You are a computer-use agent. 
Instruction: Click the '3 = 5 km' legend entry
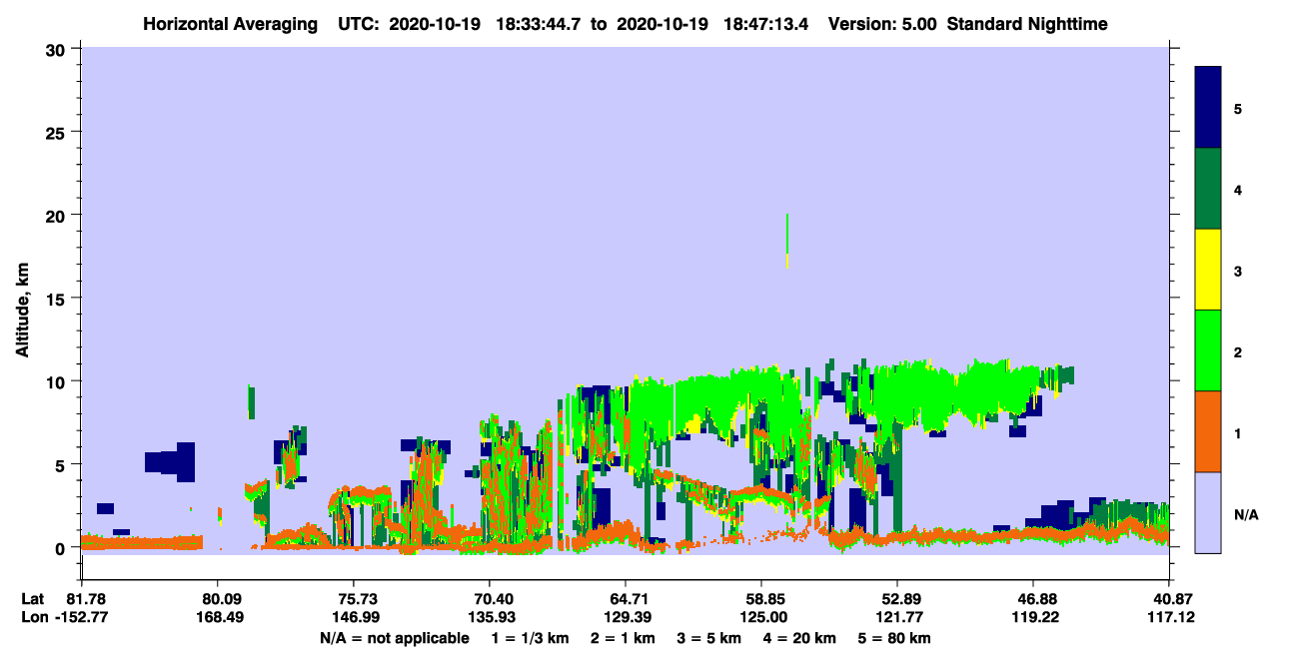coord(710,638)
